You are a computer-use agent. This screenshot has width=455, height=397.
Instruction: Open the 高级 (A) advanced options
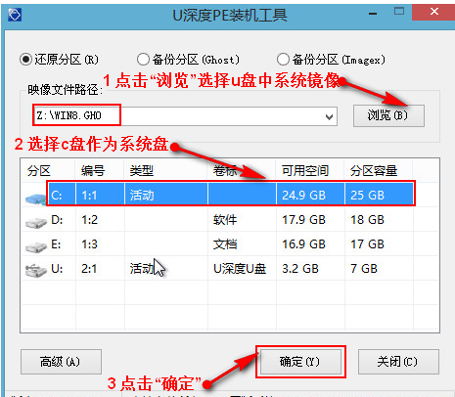[x=61, y=362]
